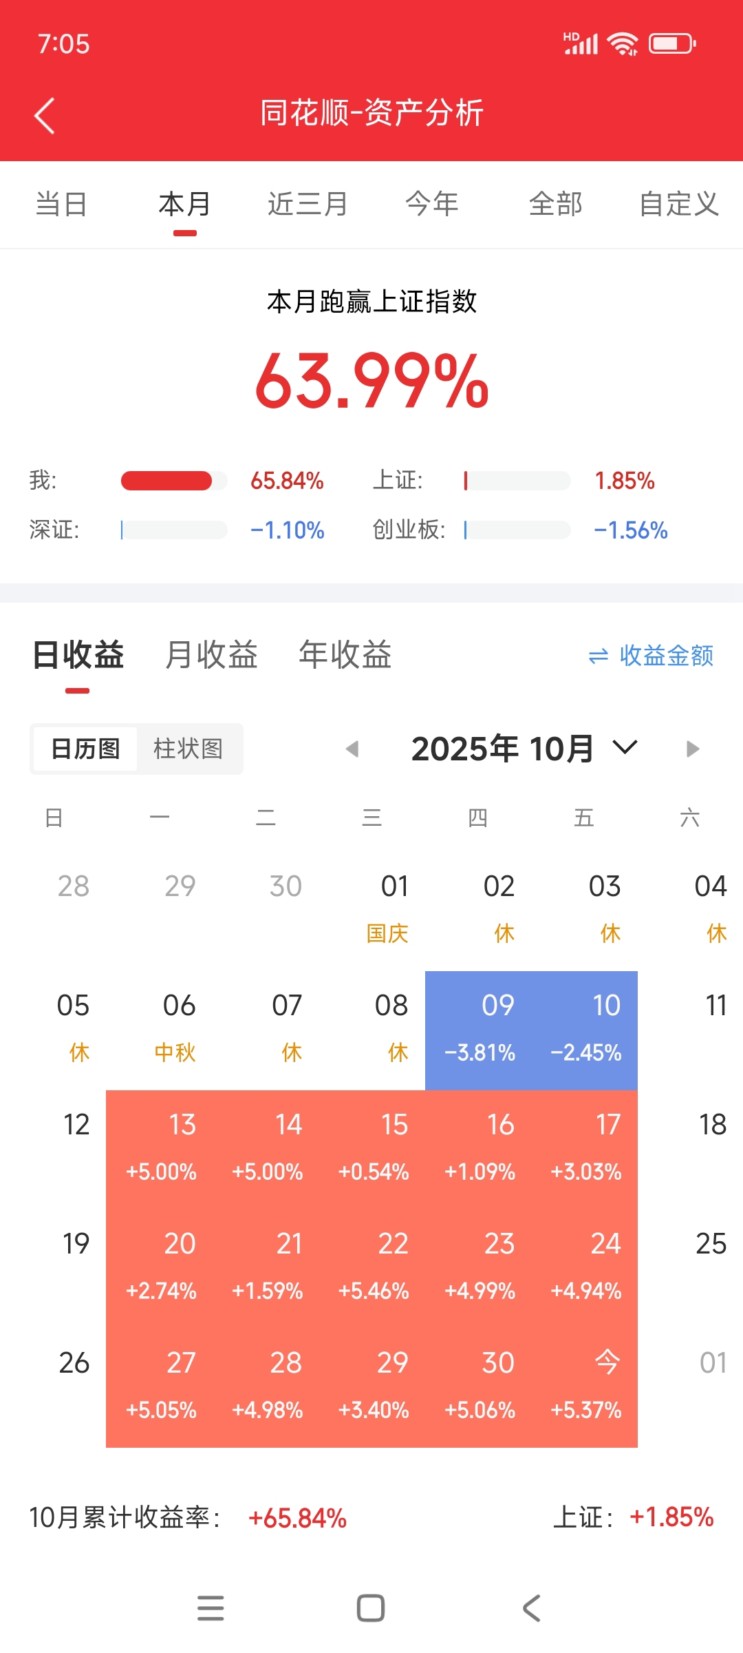
Task: Go to the previous month with the left triangle
Action: tap(352, 749)
